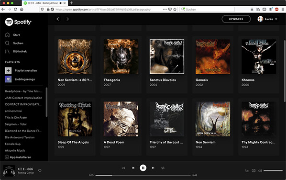Open the Seigmen – Total playlist

click(15, 124)
